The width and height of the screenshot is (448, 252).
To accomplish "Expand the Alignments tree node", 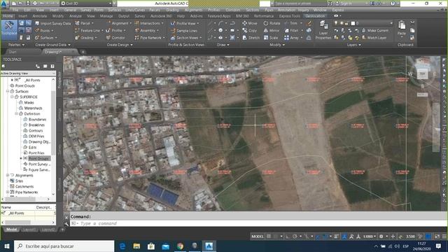I will (8, 176).
